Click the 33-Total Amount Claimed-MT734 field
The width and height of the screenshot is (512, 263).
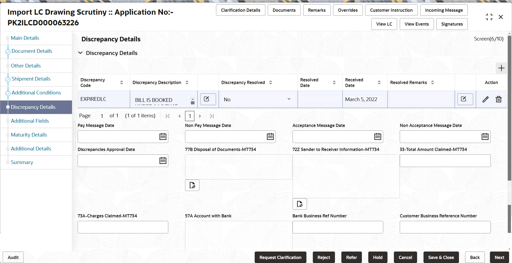(x=445, y=161)
